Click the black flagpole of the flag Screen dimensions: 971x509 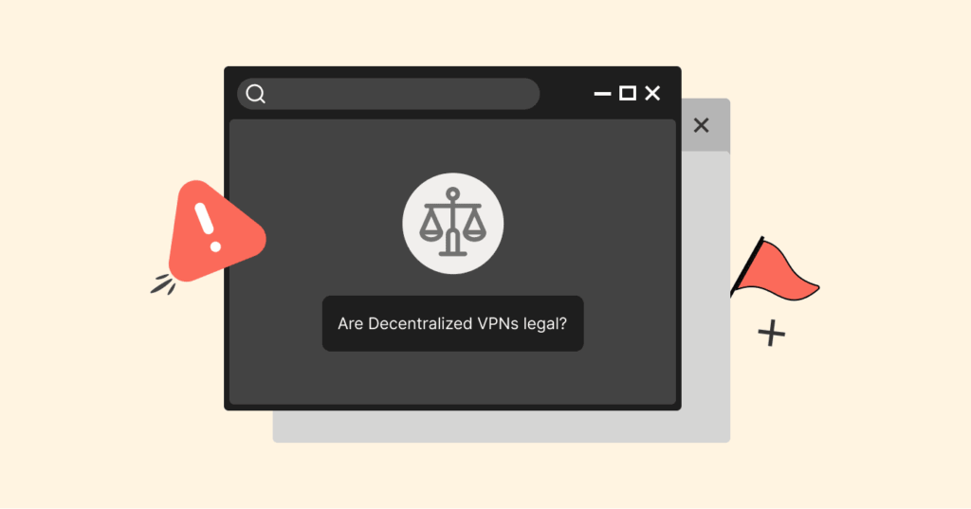point(747,267)
